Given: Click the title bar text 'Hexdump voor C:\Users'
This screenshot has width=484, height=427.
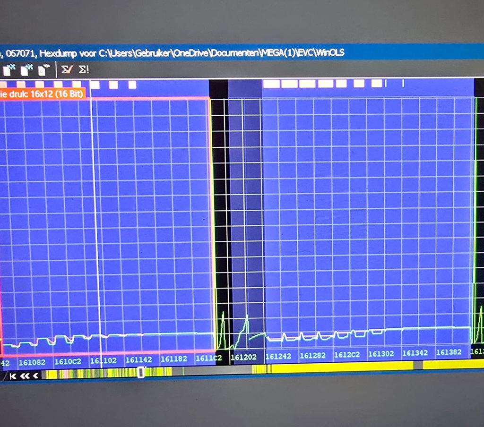Looking at the screenshot, I should point(87,53).
